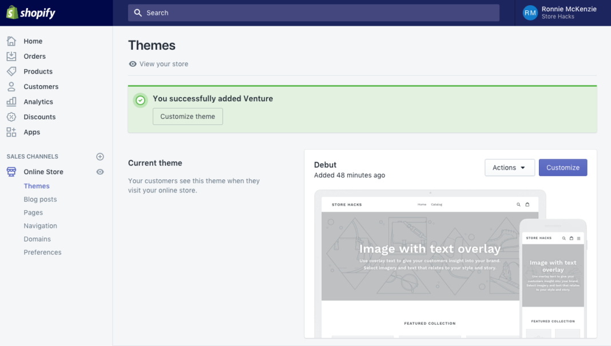The width and height of the screenshot is (611, 346).
Task: Select the Apps icon
Action: [13, 132]
